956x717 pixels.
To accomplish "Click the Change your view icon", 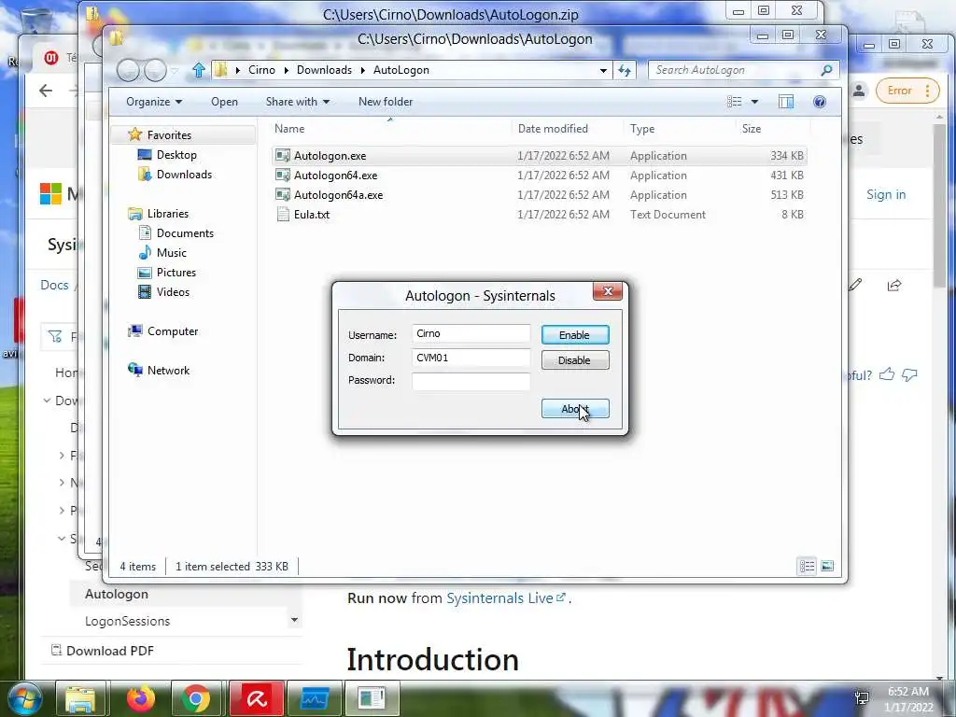I will coord(734,102).
